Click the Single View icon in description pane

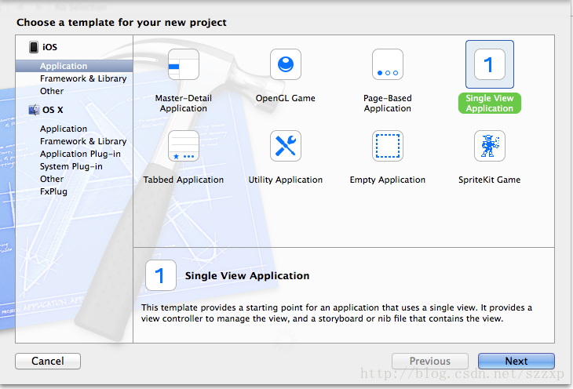[x=161, y=275]
